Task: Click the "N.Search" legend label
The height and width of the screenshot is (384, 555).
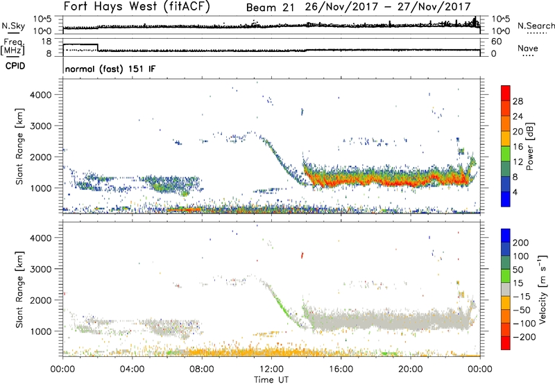Action: (x=536, y=26)
